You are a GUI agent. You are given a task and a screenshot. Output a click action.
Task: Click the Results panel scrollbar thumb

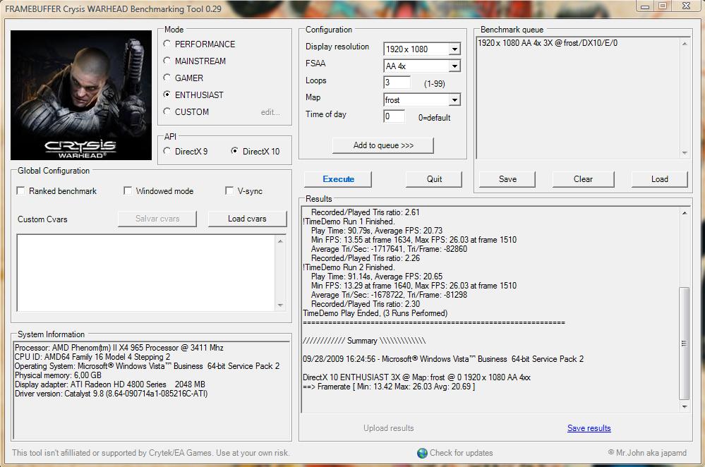(684, 344)
